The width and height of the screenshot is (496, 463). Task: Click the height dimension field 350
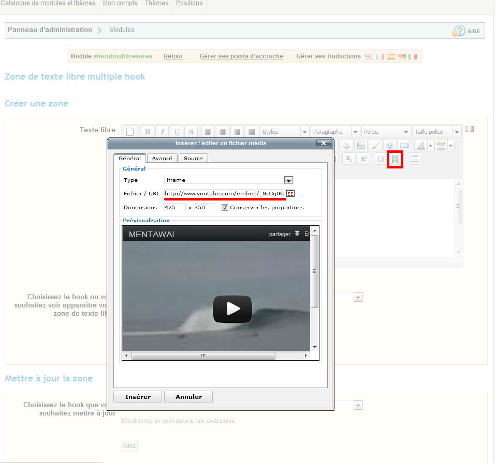pos(205,207)
